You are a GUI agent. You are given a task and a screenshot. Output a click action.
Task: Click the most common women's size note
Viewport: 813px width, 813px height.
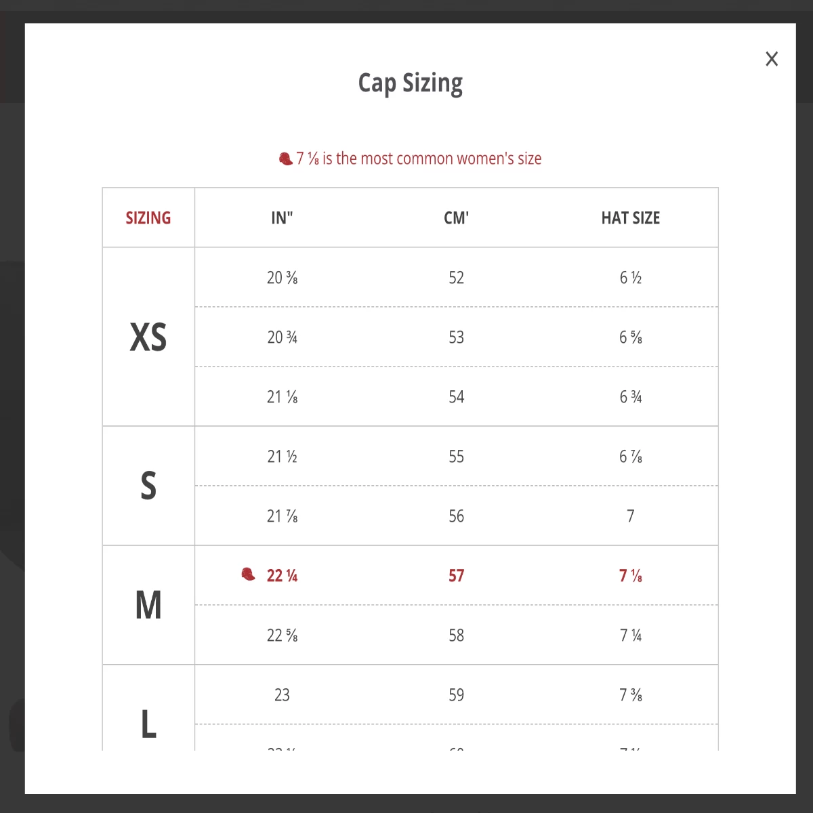pos(419,159)
